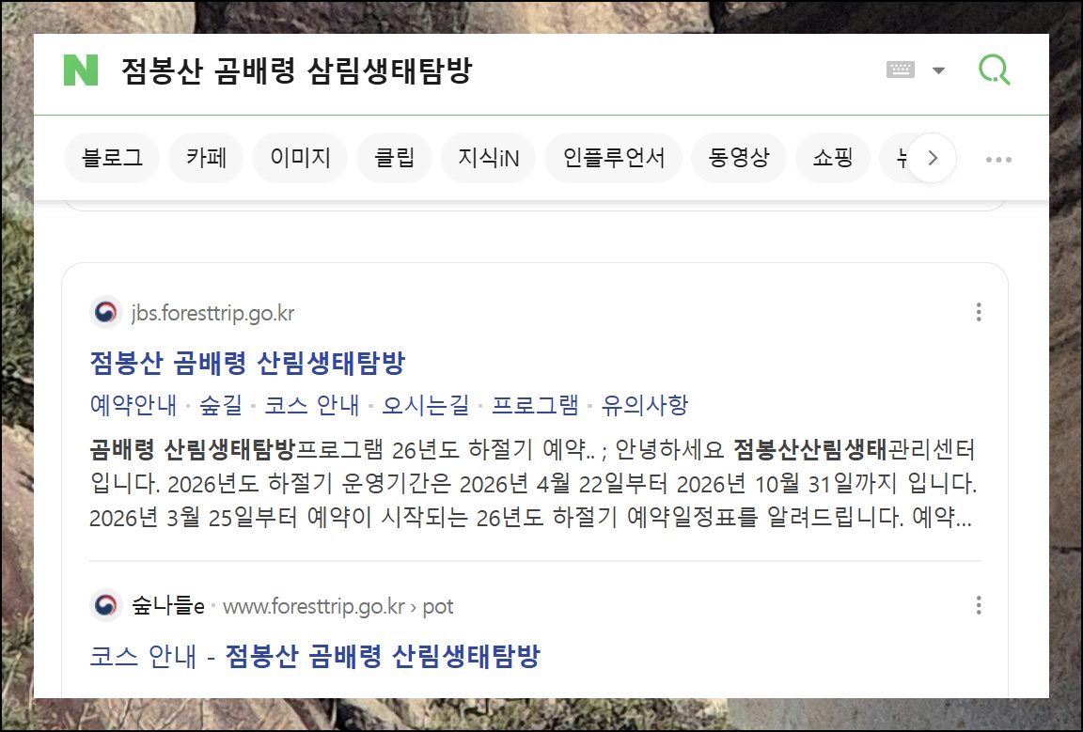Show more tabs with right chevron
The image size is (1083, 732).
click(932, 158)
